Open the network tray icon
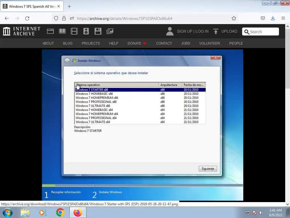This screenshot has height=218, width=290. [x=248, y=213]
